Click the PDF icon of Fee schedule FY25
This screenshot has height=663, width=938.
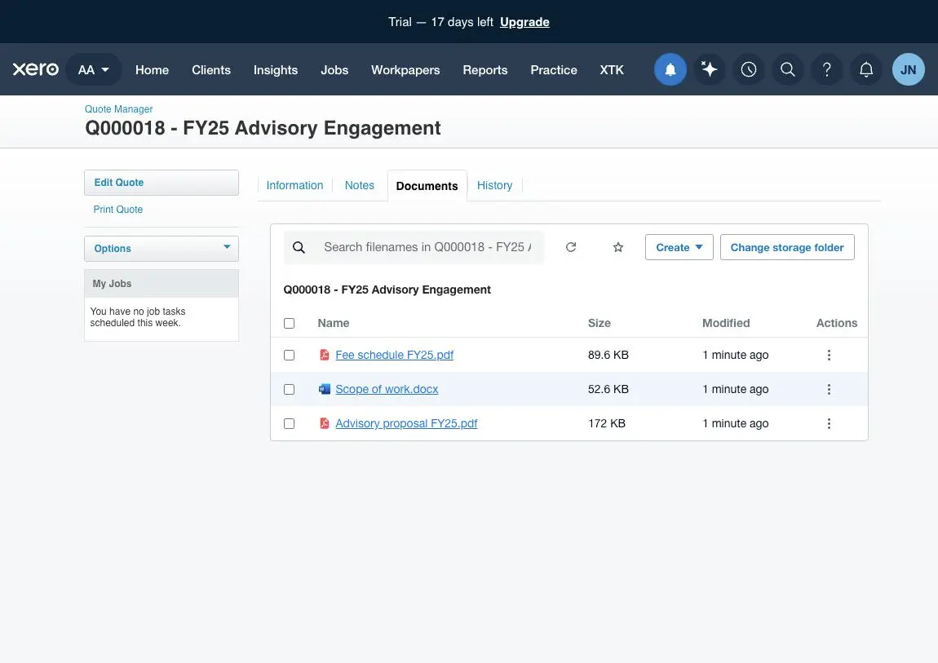[x=325, y=355]
